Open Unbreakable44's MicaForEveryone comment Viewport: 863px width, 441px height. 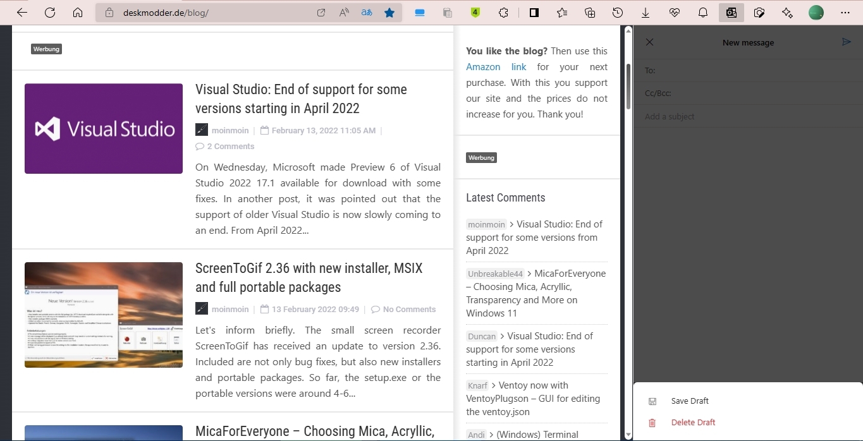click(x=536, y=293)
